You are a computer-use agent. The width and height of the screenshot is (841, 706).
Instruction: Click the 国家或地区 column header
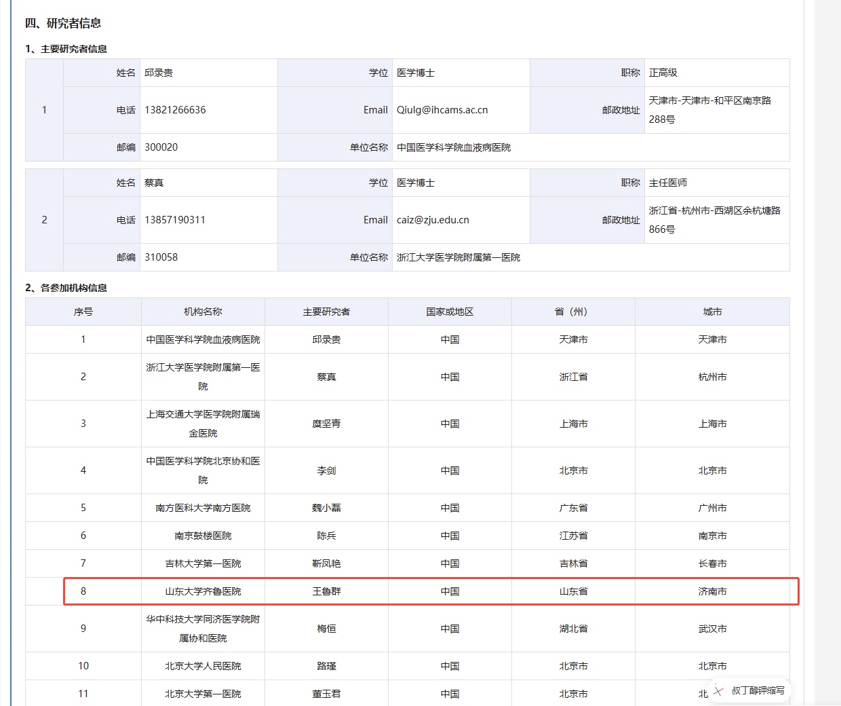click(x=450, y=312)
